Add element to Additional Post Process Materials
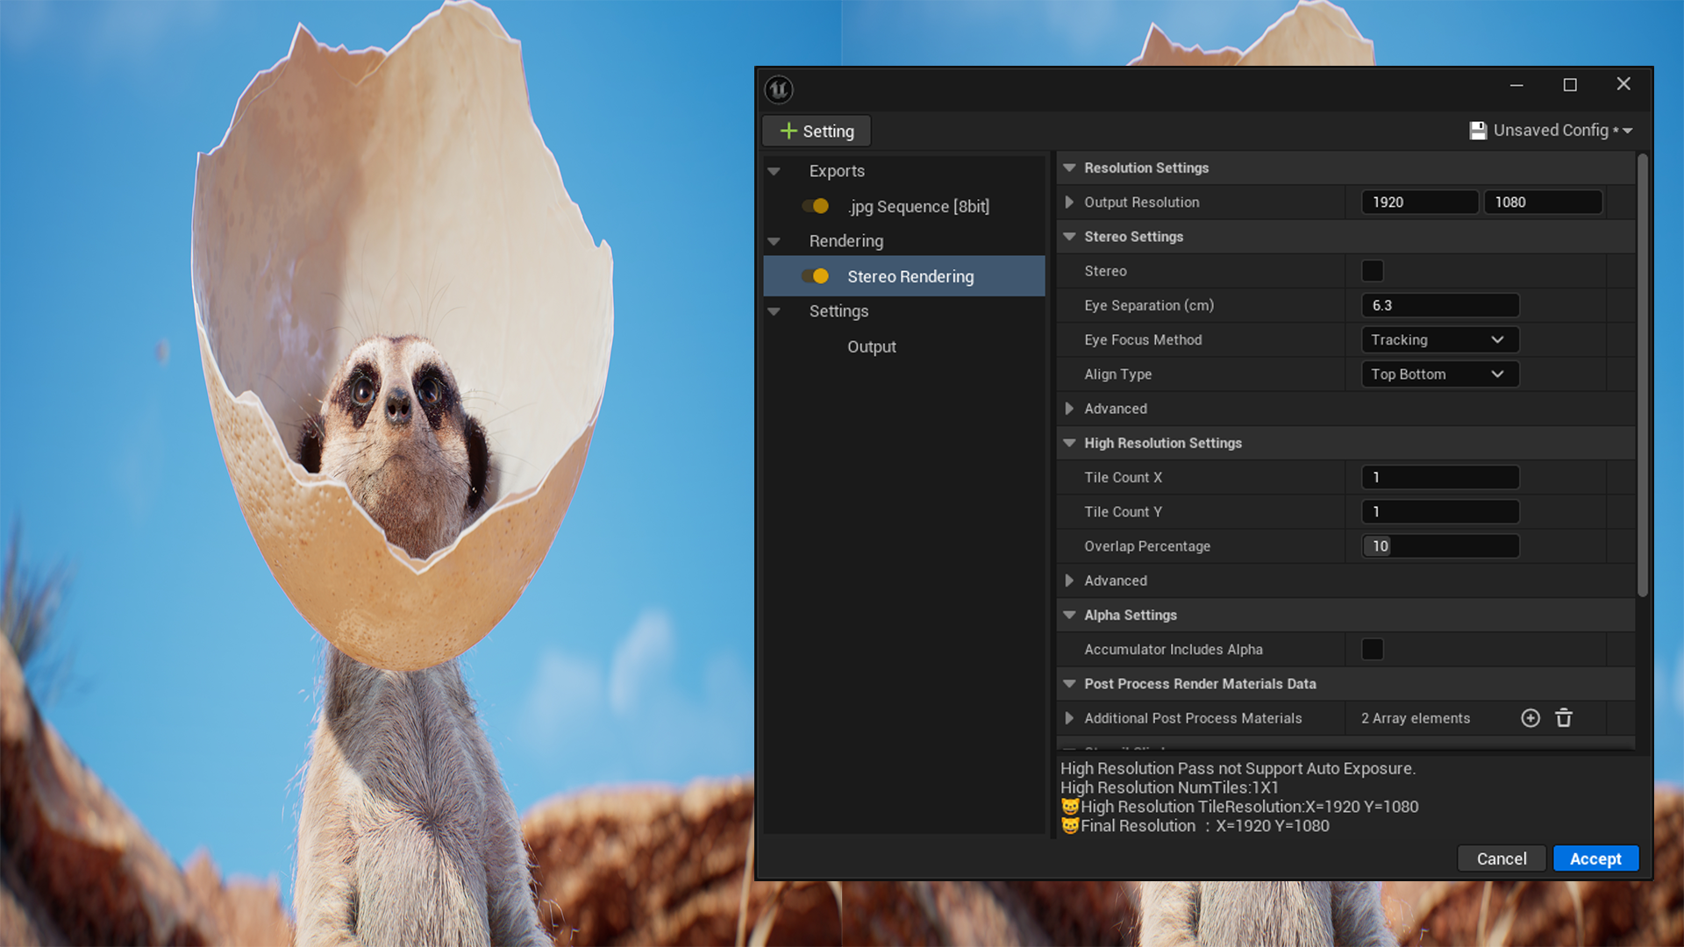Viewport: 1684px width, 947px height. click(1531, 718)
